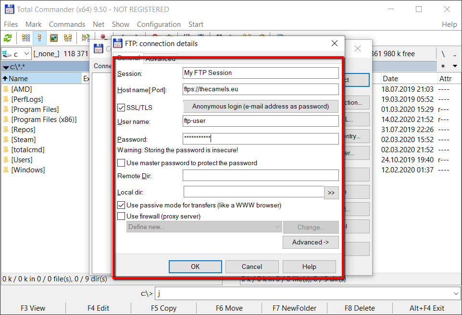Screen dimensions: 462x315
Task: Click the floppy disk icon in FTP dialog title
Action: [118, 44]
